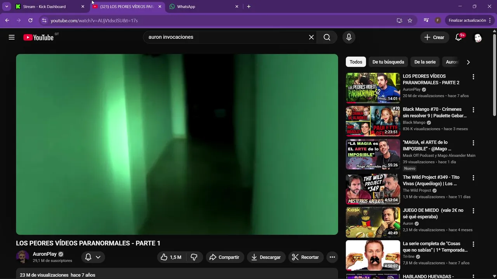Like the video with 1,5 M
Screen dimensions: 497x279
point(171,257)
